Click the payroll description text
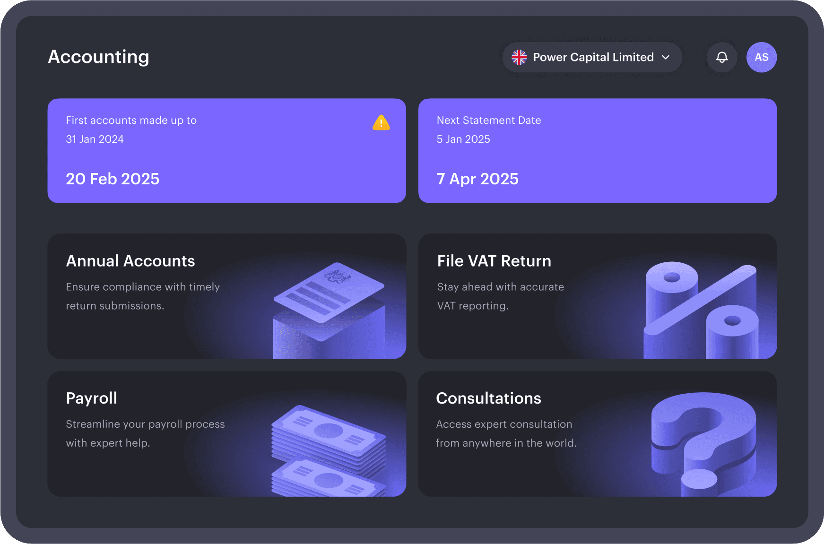This screenshot has width=824, height=544. (145, 433)
